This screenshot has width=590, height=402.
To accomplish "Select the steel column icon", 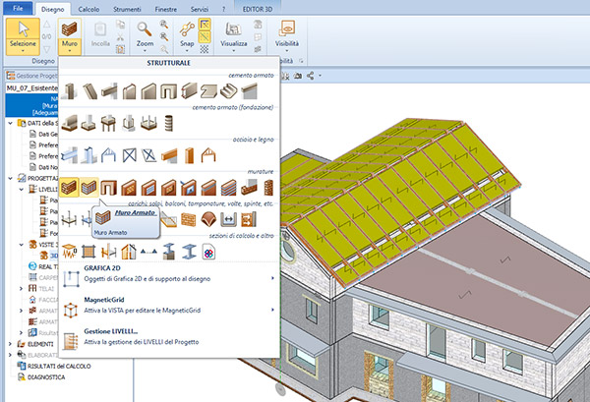I will pos(88,155).
